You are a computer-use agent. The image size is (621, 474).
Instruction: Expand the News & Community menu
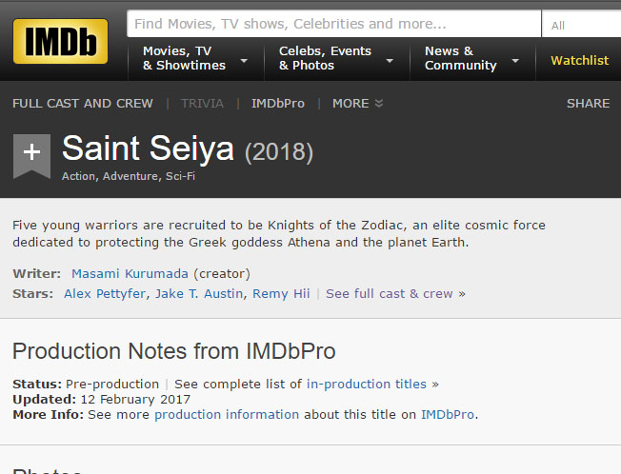(472, 58)
